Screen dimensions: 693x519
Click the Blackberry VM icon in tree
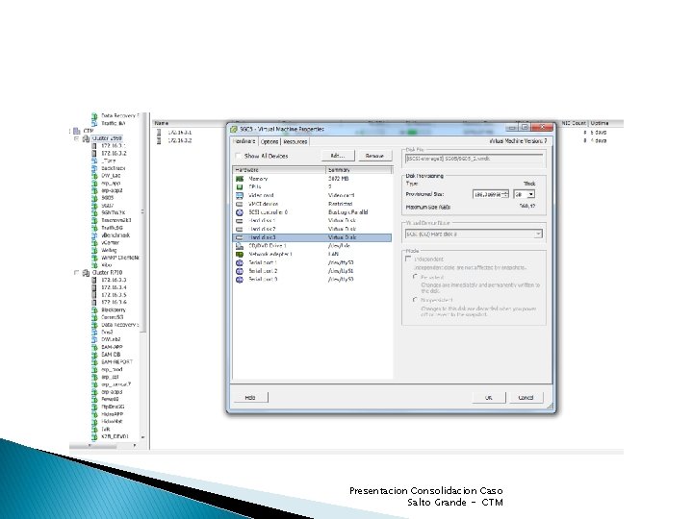pyautogui.click(x=94, y=309)
